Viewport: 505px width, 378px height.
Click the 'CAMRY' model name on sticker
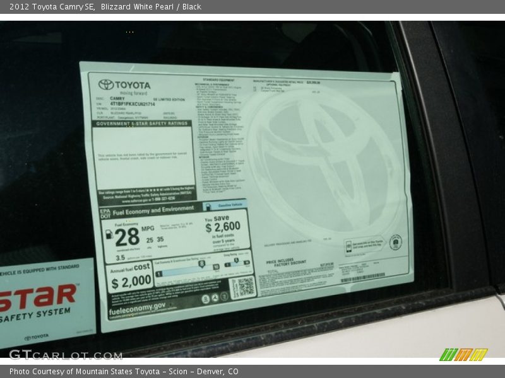point(117,98)
